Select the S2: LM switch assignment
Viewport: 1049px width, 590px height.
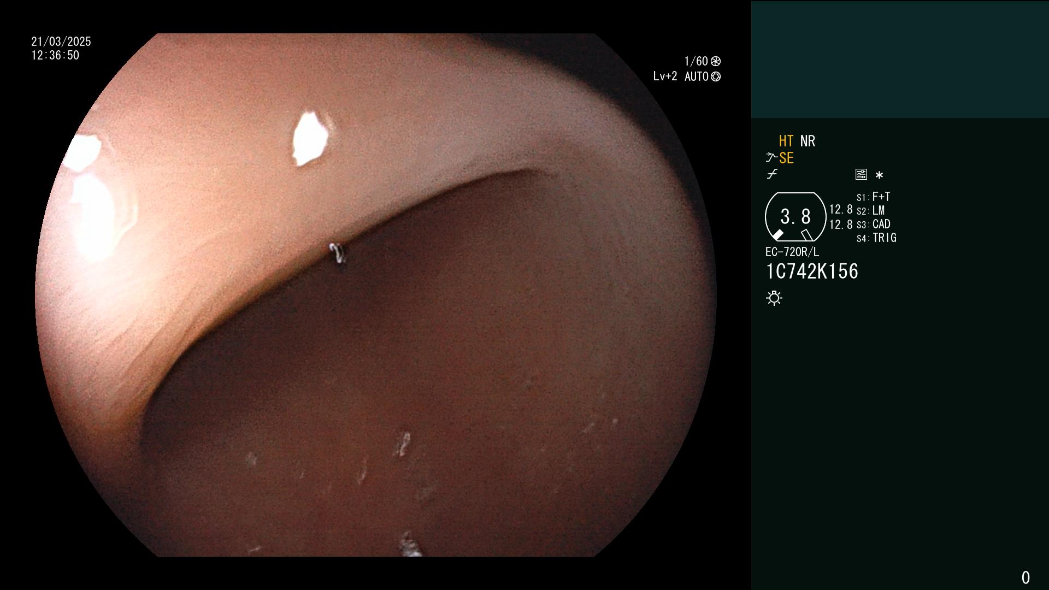point(870,210)
